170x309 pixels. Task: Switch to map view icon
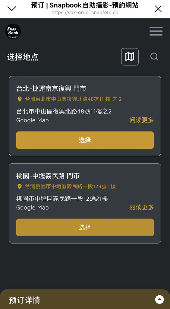130,57
